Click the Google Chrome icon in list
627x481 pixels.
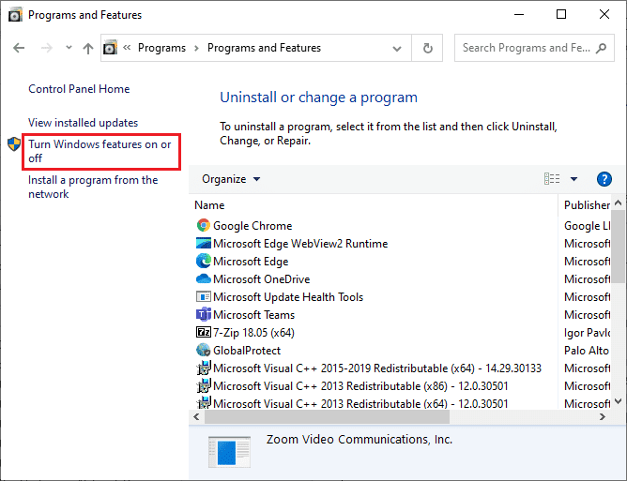point(204,225)
